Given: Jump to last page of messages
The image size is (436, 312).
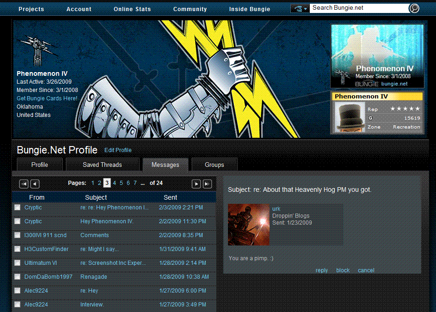Looking at the screenshot, I should [207, 184].
